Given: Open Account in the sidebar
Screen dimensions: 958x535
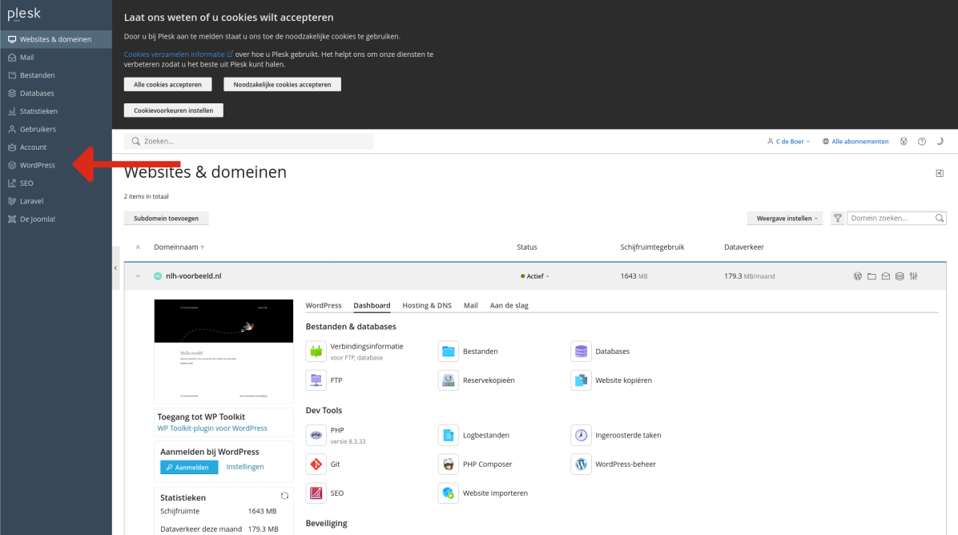Looking at the screenshot, I should point(33,147).
